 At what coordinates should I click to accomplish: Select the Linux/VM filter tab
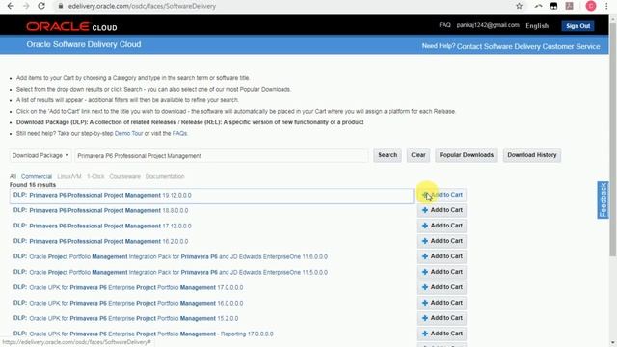pyautogui.click(x=69, y=176)
